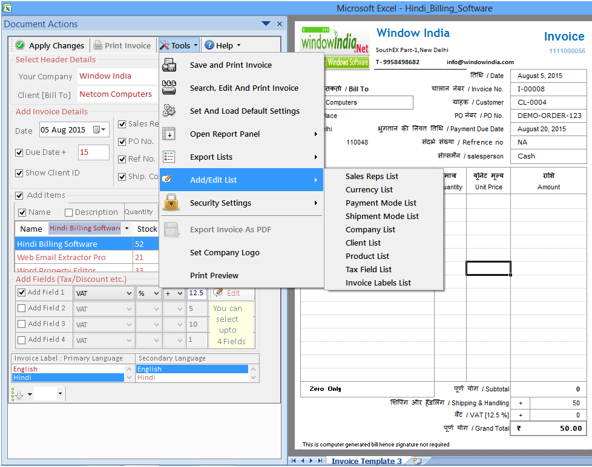Click the Due Date days input field
This screenshot has width=592, height=467.
(x=94, y=152)
